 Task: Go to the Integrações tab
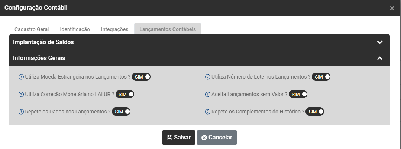point(115,29)
